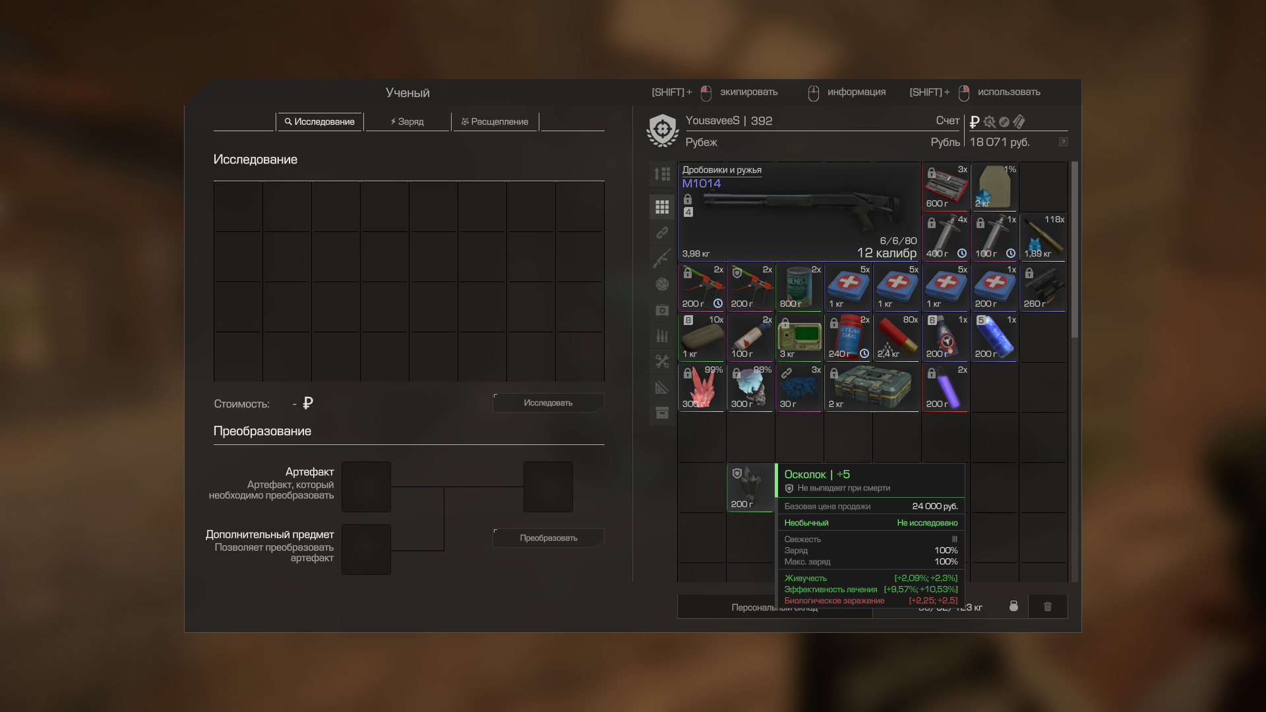Click the Преобразовать button

click(x=548, y=538)
